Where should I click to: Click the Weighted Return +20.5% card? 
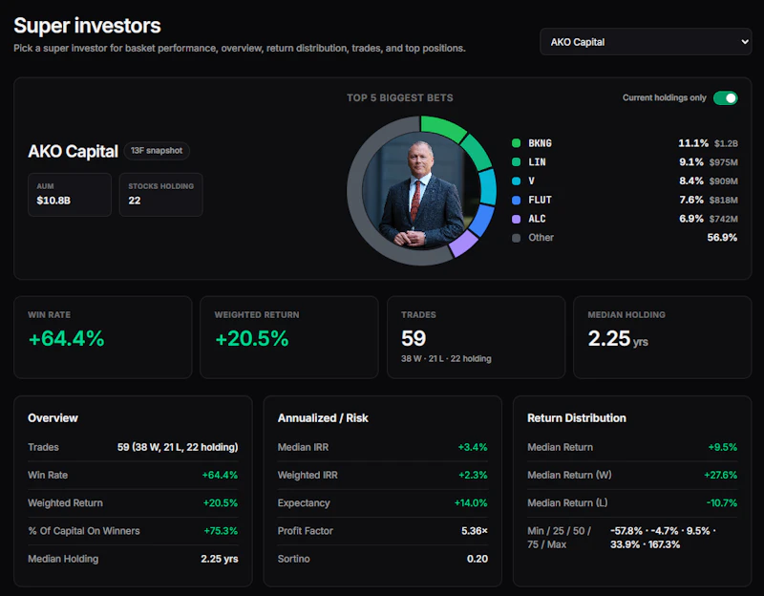289,337
